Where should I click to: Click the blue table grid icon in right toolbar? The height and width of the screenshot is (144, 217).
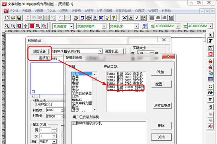click(211, 79)
